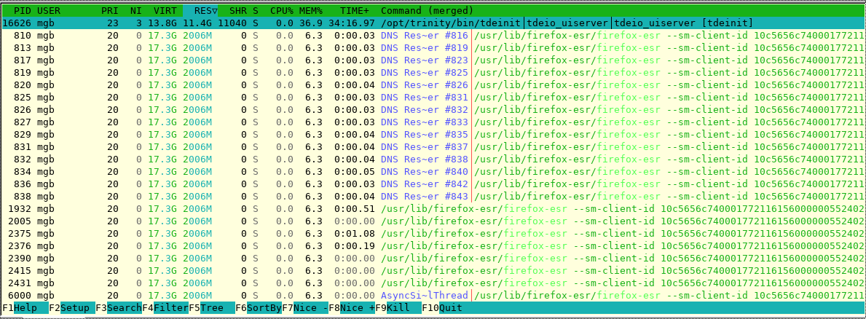Sort by the VIRT column header
This screenshot has width=866, height=319.
coord(165,10)
